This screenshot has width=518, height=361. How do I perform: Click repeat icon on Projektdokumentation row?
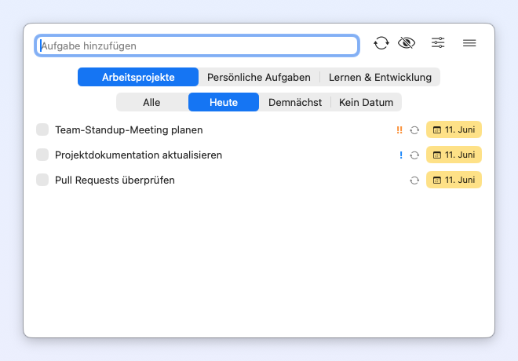pos(414,155)
